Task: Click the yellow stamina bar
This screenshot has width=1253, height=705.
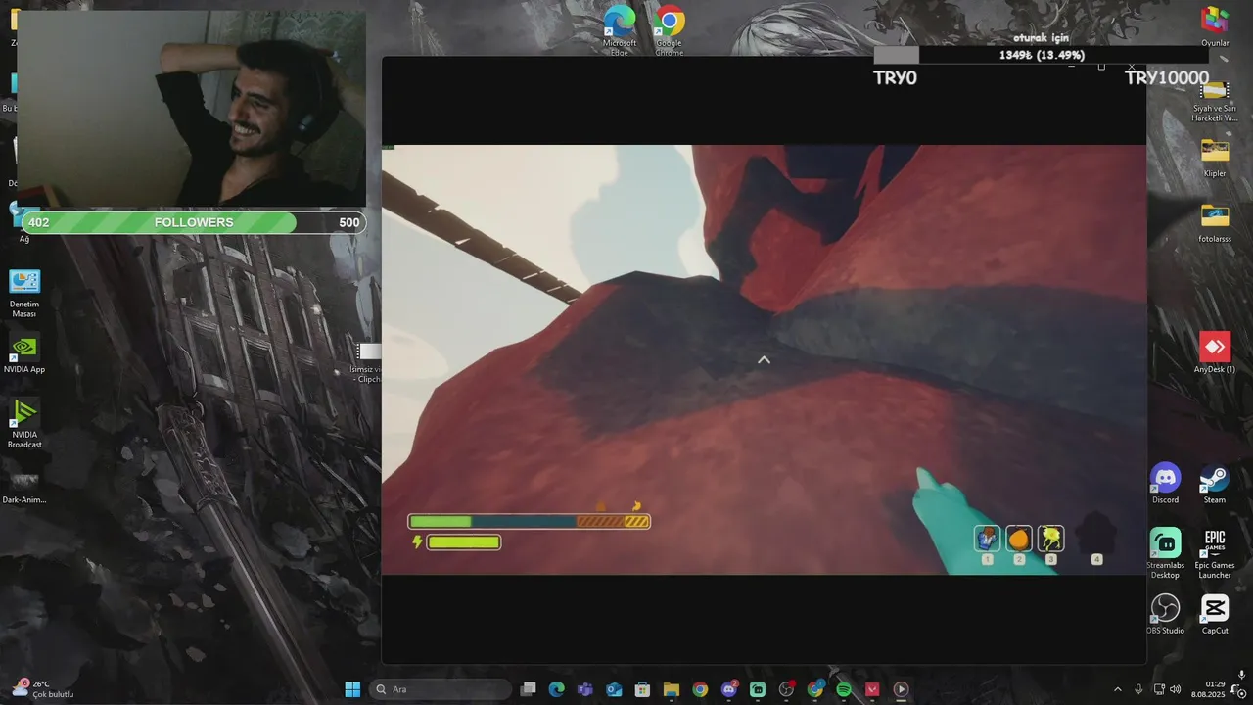Action: click(x=463, y=541)
